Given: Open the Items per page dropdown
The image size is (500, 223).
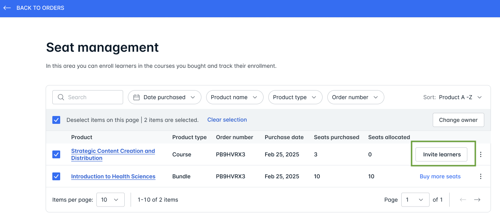Looking at the screenshot, I should [x=111, y=200].
